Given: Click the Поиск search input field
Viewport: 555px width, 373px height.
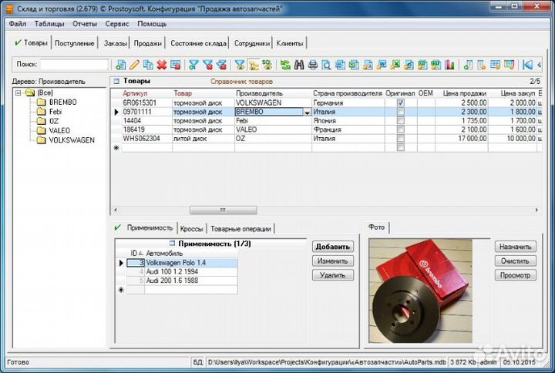Looking at the screenshot, I should tap(74, 65).
